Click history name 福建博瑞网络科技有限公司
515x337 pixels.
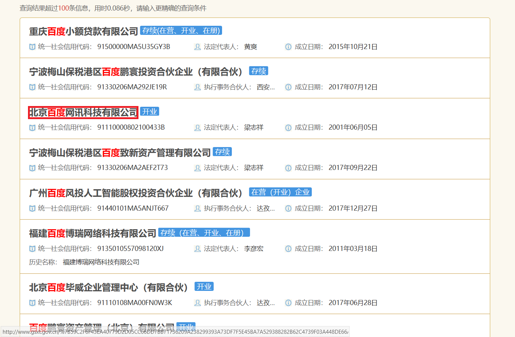click(x=101, y=262)
